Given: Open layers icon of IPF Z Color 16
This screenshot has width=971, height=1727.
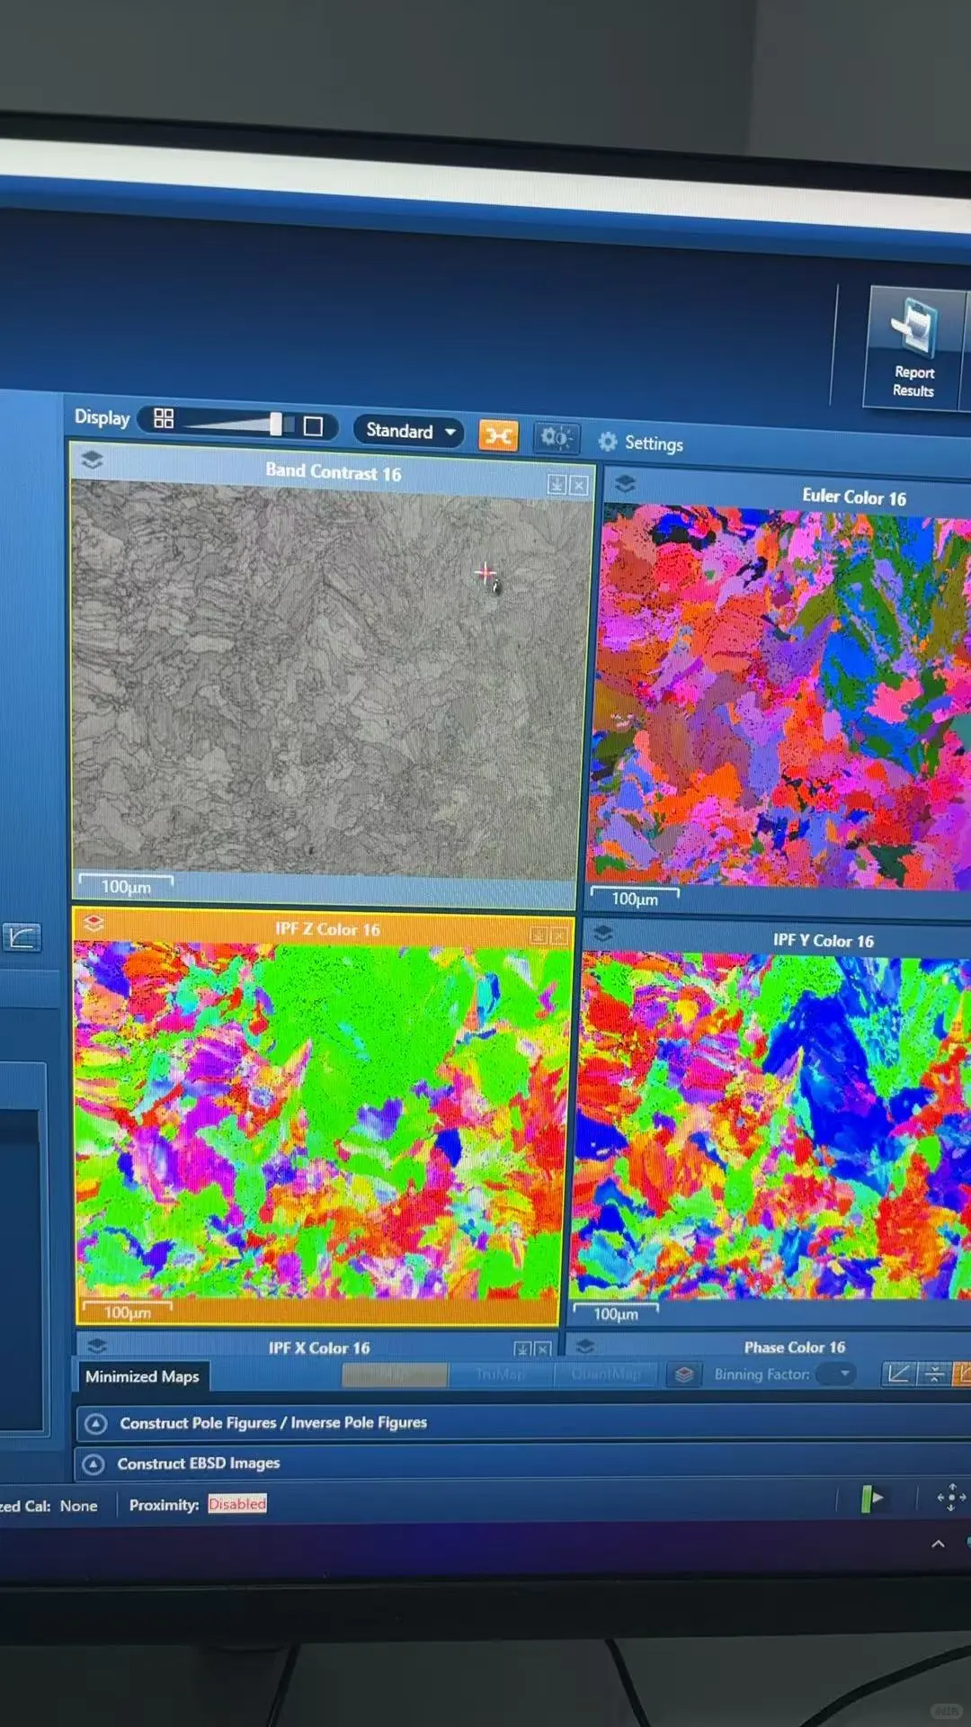Looking at the screenshot, I should click(94, 923).
